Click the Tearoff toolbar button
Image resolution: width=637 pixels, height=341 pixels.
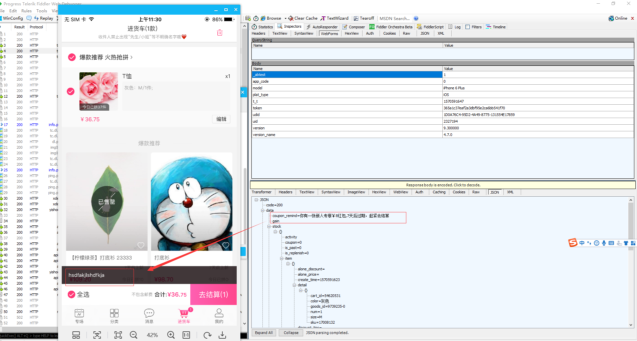click(364, 18)
